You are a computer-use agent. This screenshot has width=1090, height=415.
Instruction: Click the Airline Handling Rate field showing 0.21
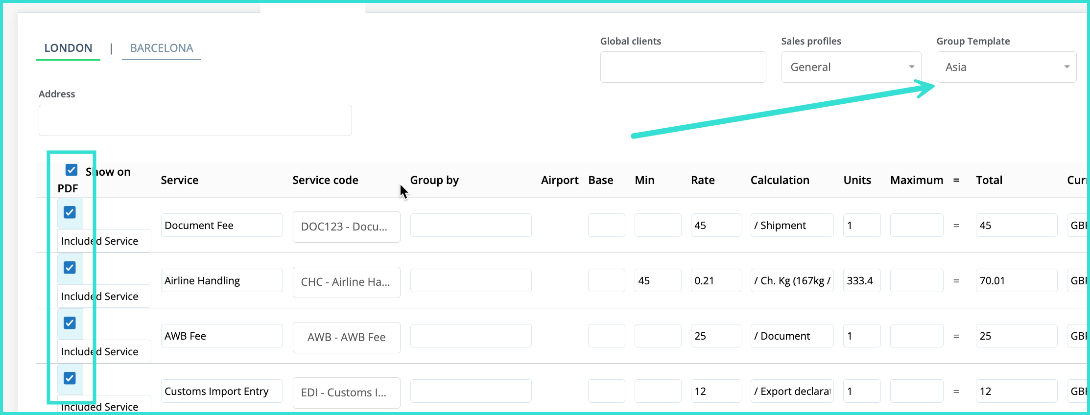tap(715, 280)
